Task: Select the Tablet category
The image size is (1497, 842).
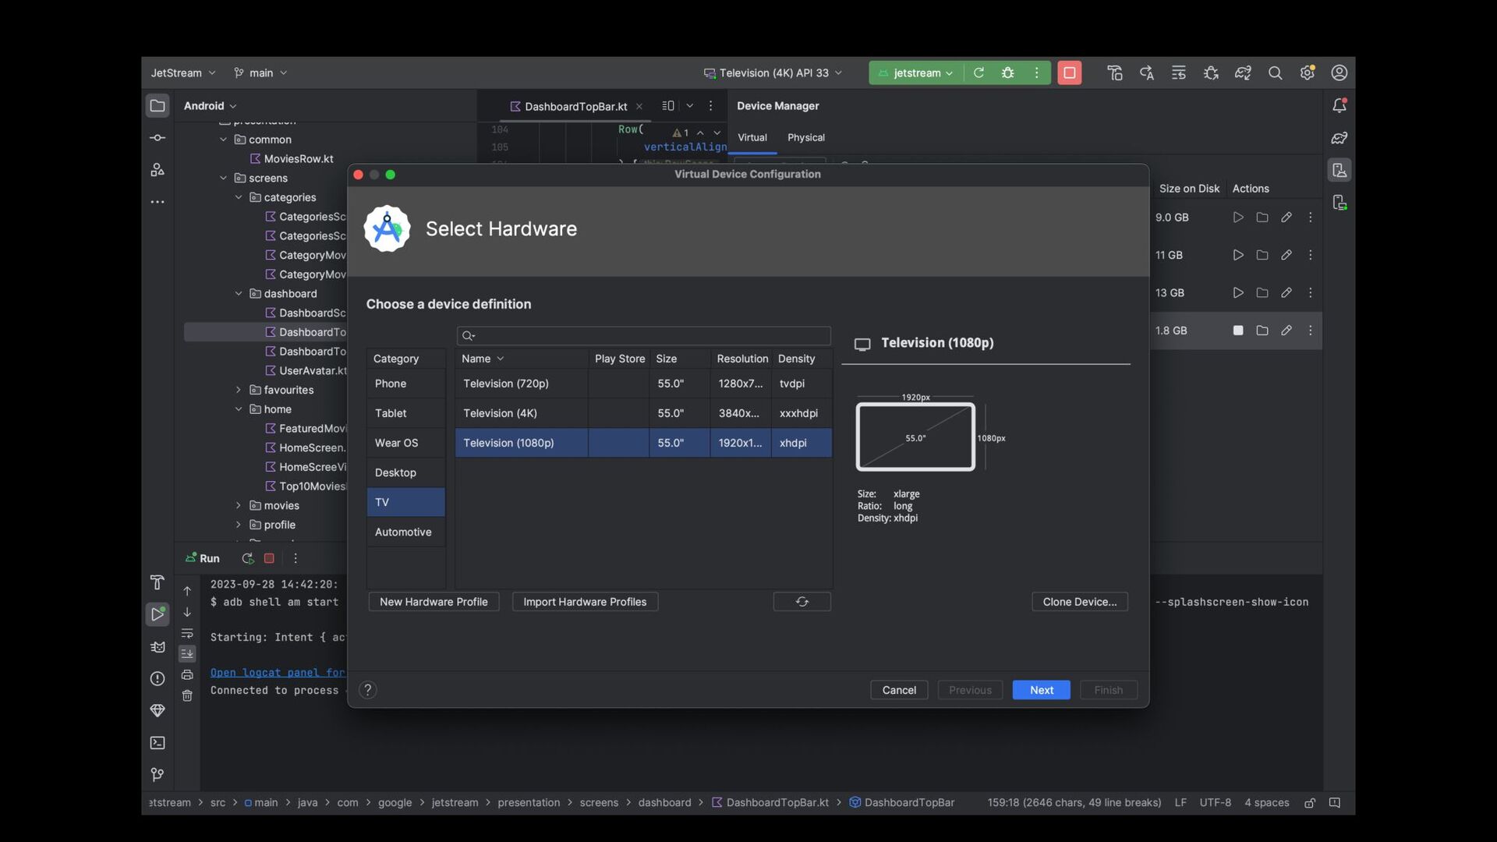Action: pos(406,413)
